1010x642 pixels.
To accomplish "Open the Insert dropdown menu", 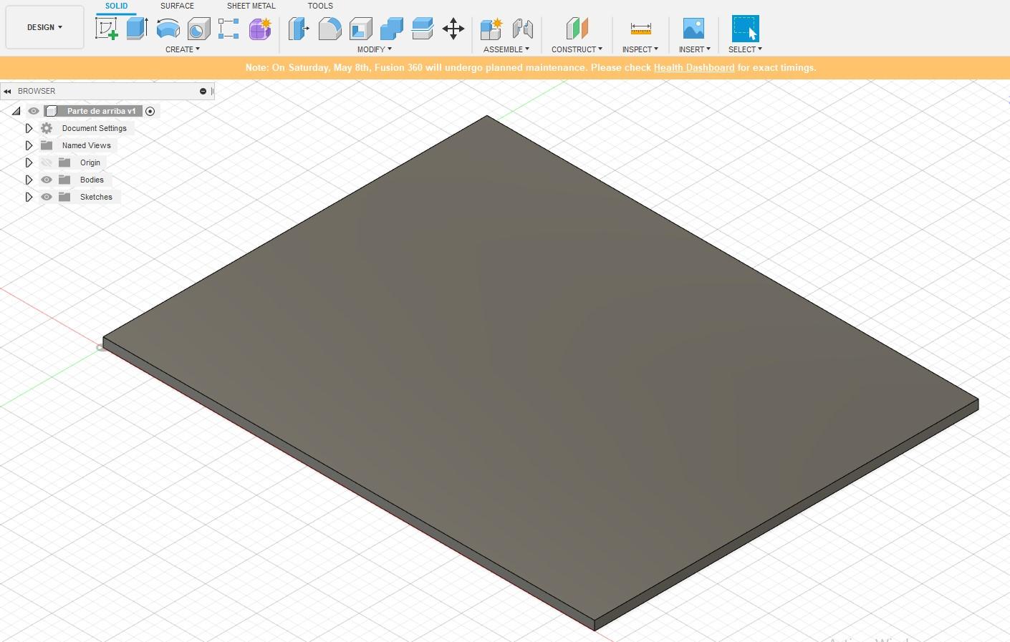I will 695,49.
